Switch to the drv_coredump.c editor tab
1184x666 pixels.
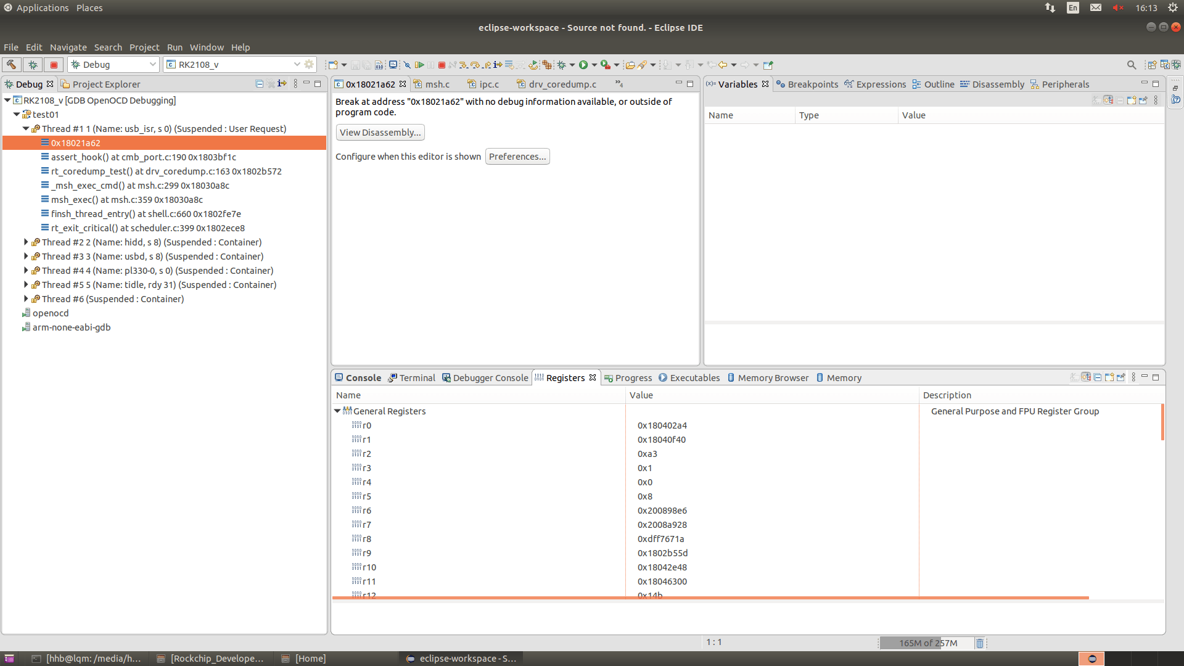coord(557,84)
